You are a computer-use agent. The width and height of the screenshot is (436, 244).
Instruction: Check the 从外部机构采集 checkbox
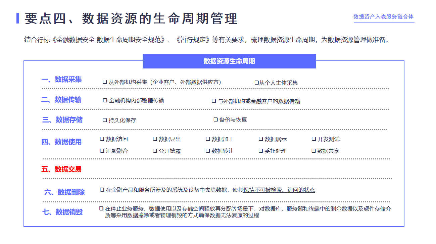[x=105, y=82]
